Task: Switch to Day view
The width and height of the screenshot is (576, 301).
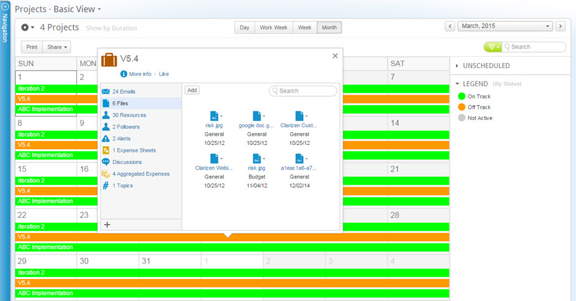Action: click(245, 28)
